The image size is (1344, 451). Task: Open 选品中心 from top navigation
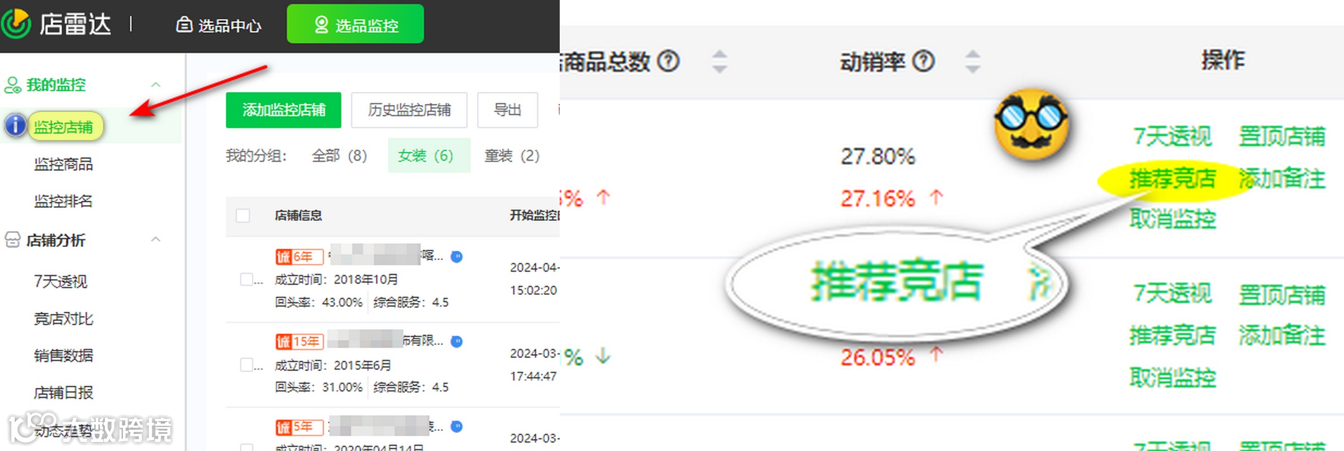pos(218,25)
